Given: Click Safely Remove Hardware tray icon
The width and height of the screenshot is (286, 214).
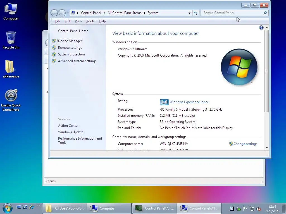Looking at the screenshot, I should [239, 209].
